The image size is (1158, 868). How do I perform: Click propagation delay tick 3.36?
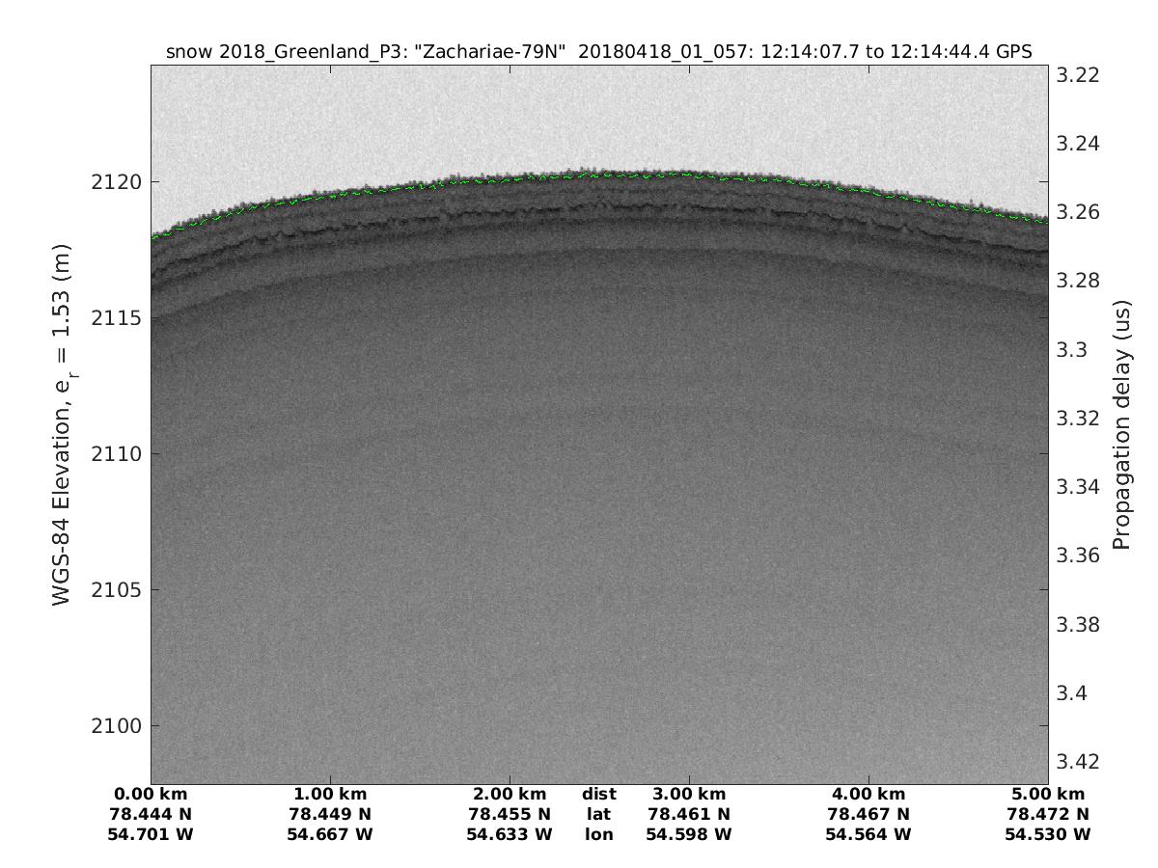click(x=1078, y=556)
